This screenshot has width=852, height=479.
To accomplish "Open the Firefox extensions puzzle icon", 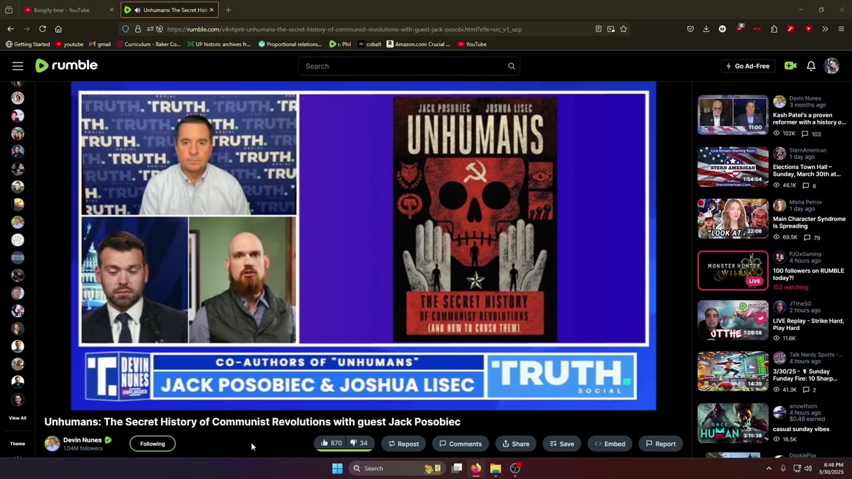I will 774,29.
